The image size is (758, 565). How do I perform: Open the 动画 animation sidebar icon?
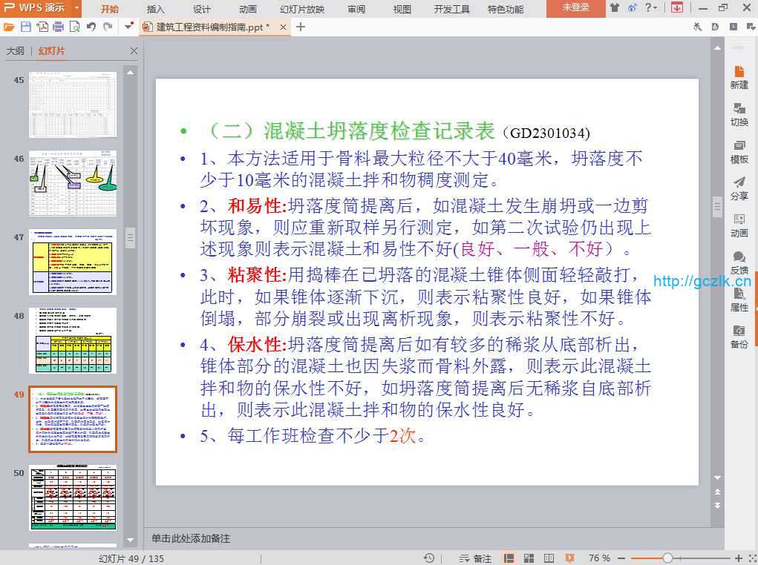coord(739,225)
